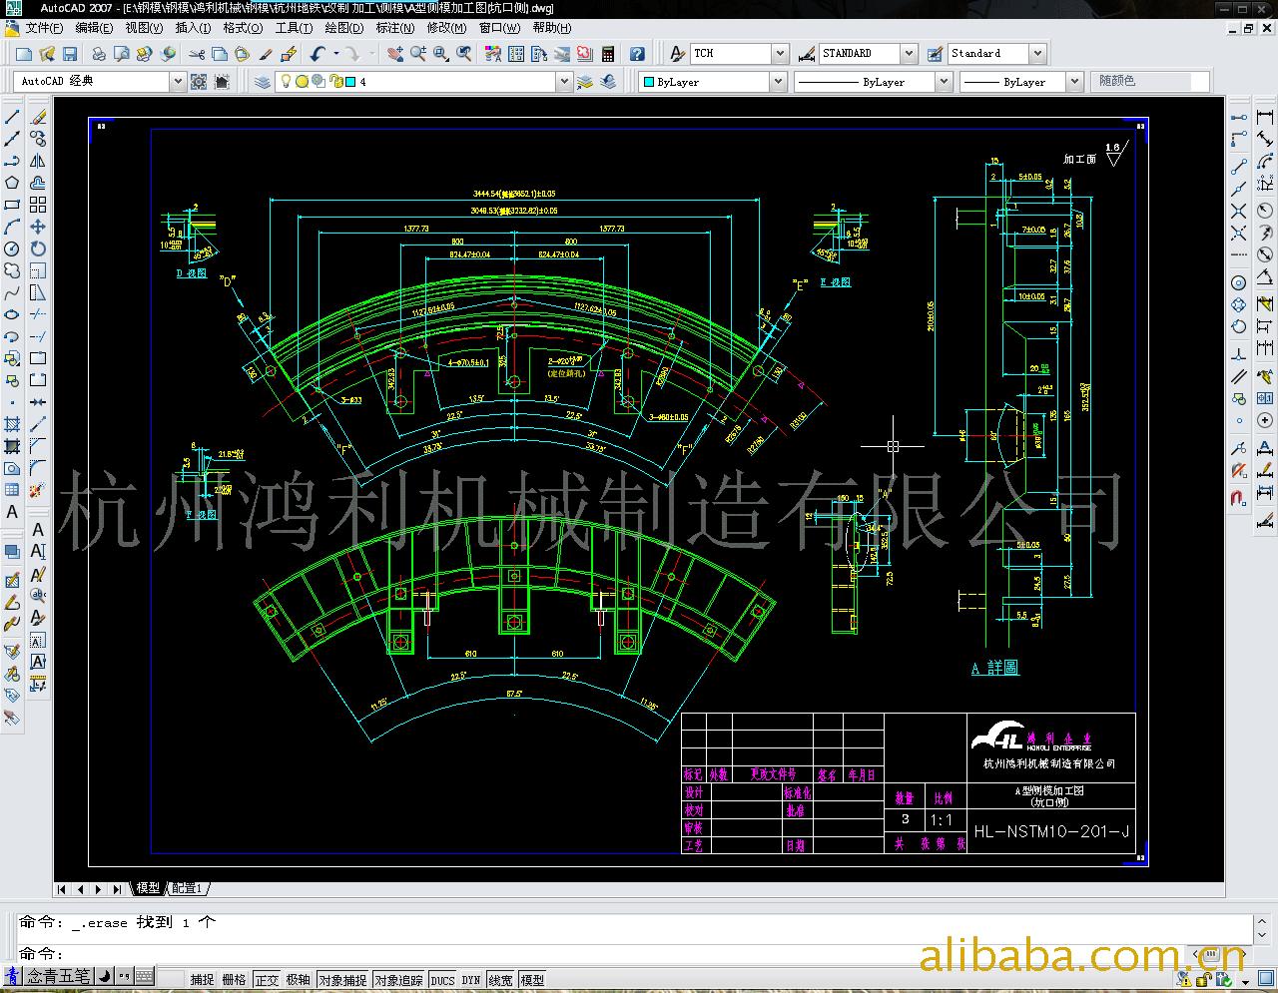
Task: Activate the Zoom realtime tool
Action: click(x=418, y=54)
